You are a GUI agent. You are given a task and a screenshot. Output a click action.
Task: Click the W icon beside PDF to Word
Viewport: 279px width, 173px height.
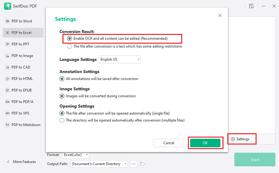[x=7, y=21]
